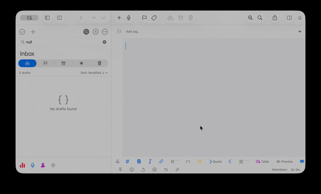Image resolution: width=321 pixels, height=194 pixels.
Task: Click the gray chain link icon in bottom bar
Action: pos(177,170)
